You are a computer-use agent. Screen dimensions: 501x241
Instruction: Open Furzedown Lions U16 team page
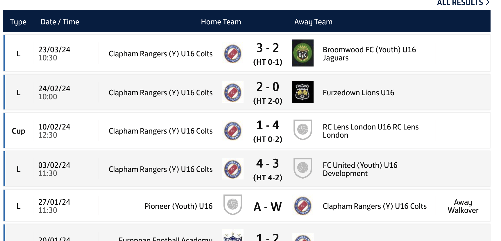tap(358, 93)
